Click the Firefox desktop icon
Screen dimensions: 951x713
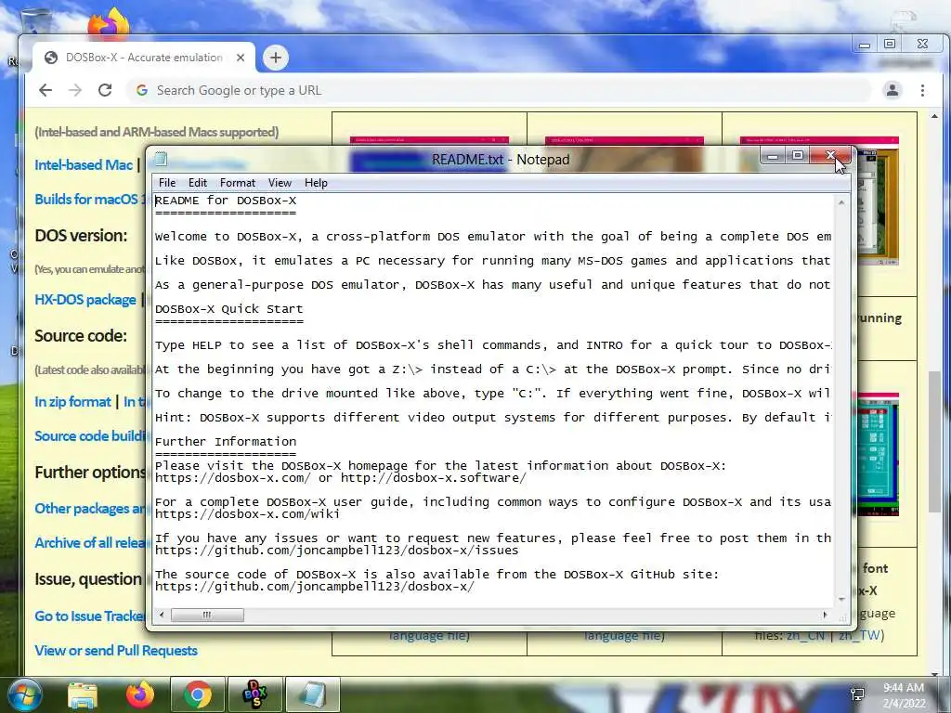tap(109, 24)
